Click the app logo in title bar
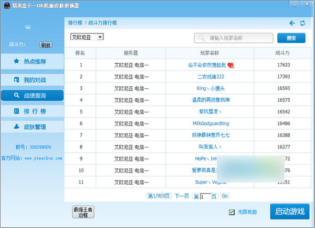315x228 pixels. coord(7,5)
